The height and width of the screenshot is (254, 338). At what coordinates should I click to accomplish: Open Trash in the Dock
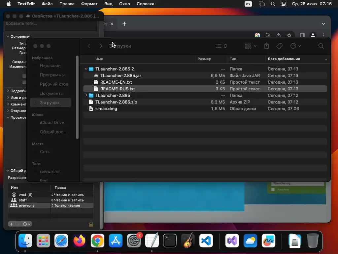click(313, 240)
